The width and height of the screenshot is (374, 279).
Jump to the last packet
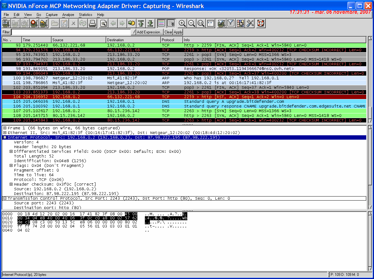[x=150, y=23]
